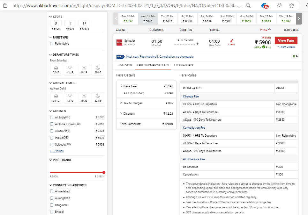Click the price range slider handle
The width and height of the screenshot is (308, 215).
[x=104, y=172]
